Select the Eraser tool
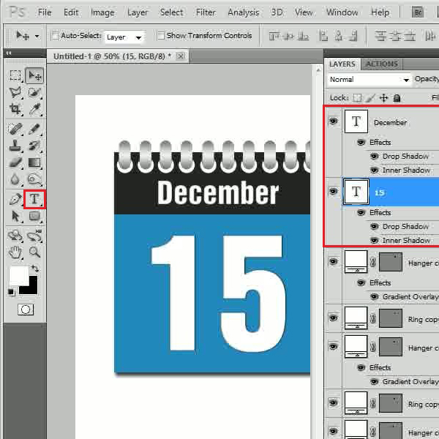This screenshot has width=439, height=439. pyautogui.click(x=15, y=162)
